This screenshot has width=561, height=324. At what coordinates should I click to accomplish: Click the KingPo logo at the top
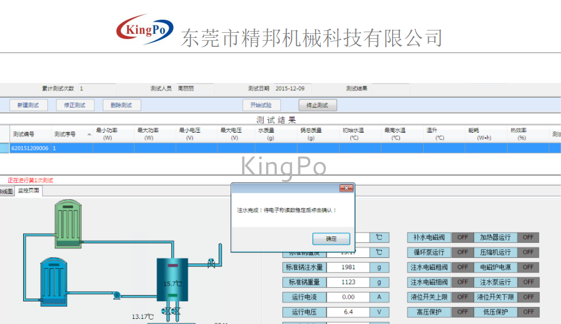coord(145,29)
